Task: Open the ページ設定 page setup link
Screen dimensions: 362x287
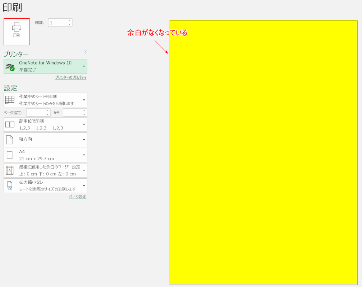Action: 78,197
